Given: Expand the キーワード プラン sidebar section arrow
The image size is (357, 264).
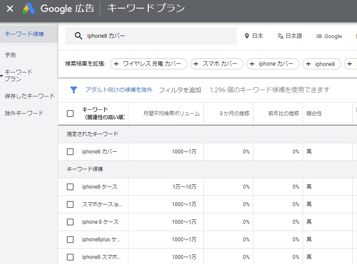Looking at the screenshot, I should [x=2, y=76].
